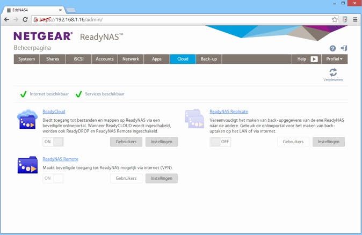This screenshot has width=362, height=235.
Task: Play the Help video icon
Action: (314, 59)
